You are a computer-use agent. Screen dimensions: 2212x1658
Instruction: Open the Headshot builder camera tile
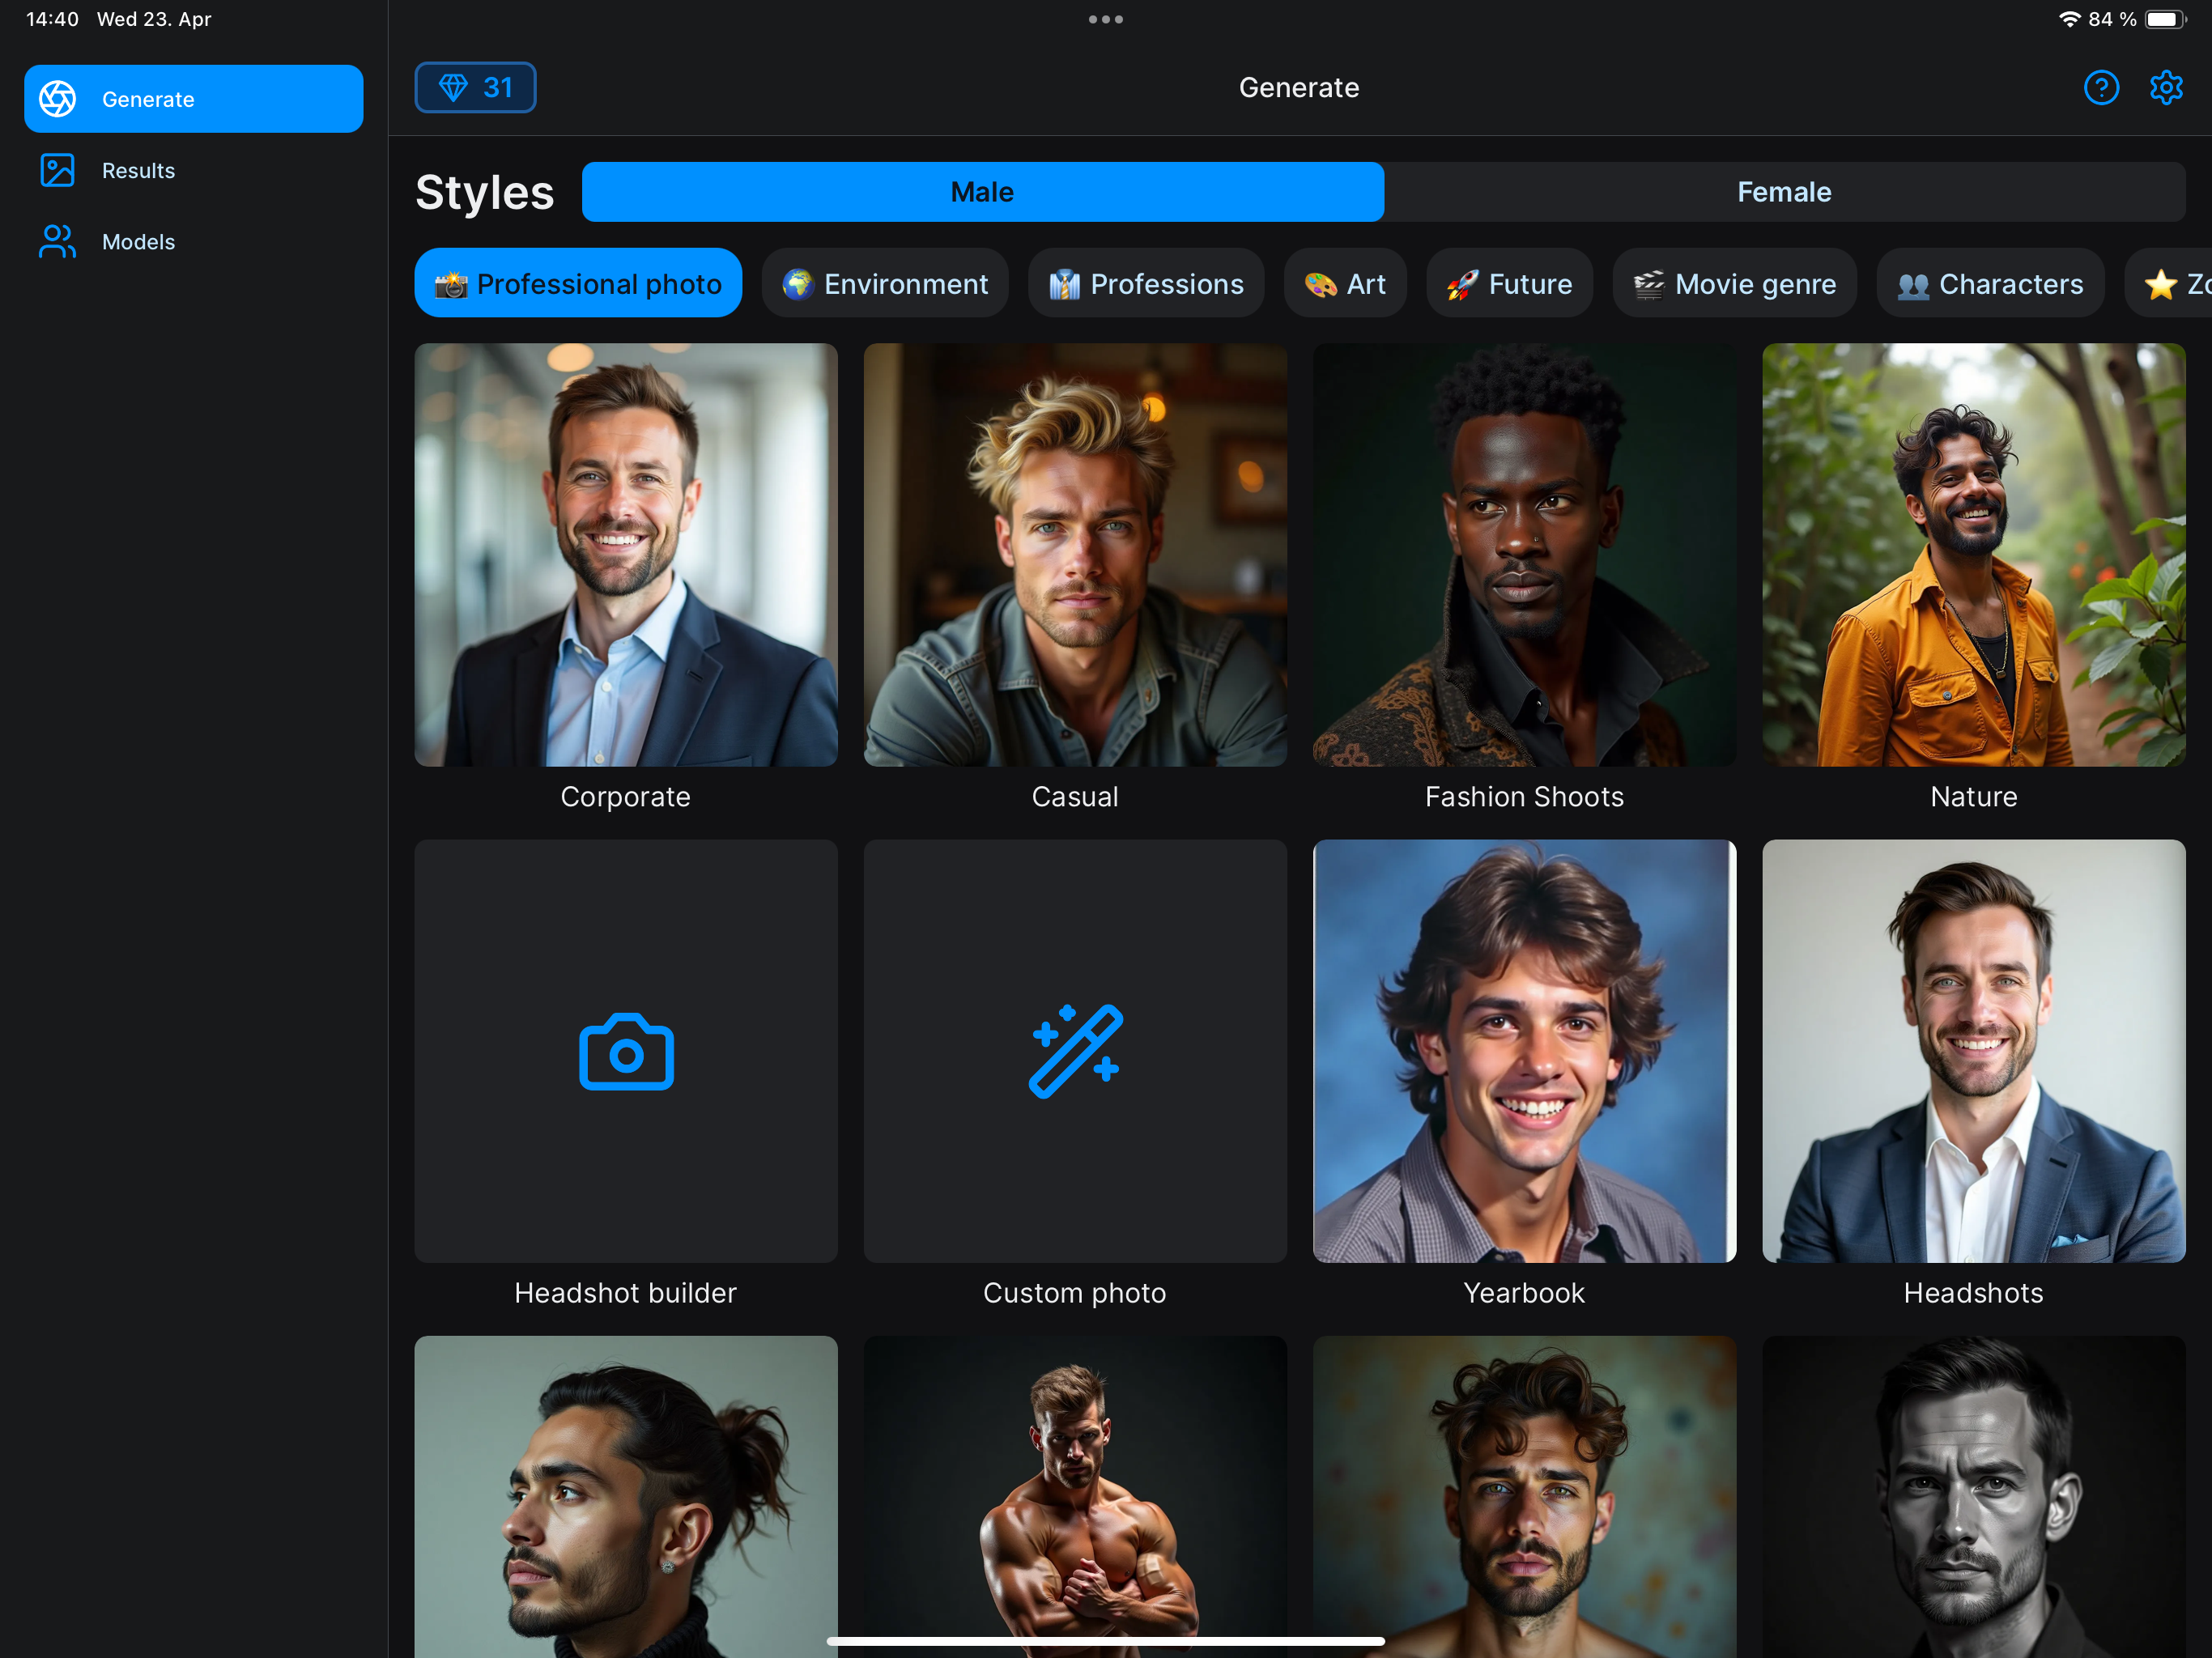click(x=626, y=1050)
